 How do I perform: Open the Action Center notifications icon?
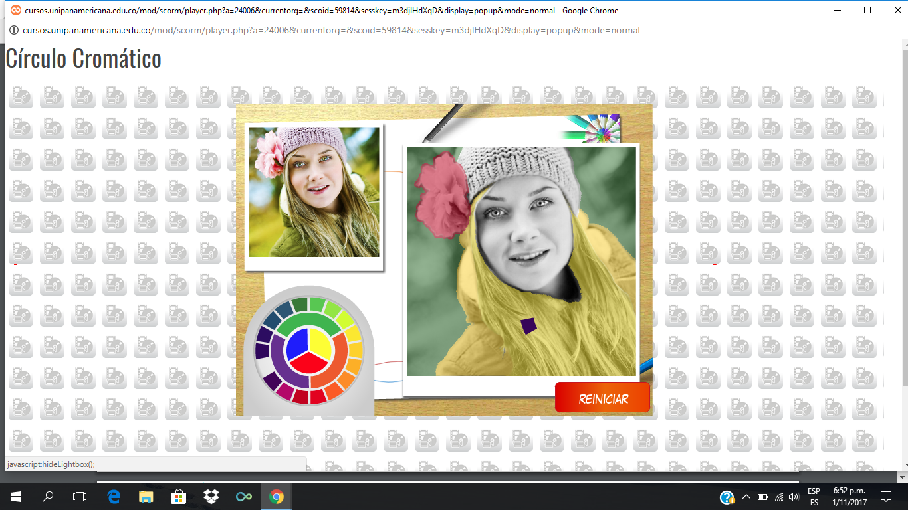[885, 497]
